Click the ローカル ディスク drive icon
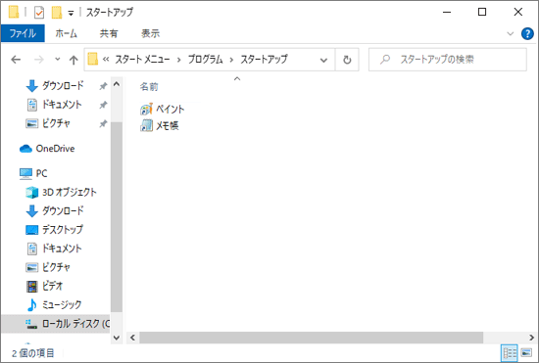This screenshot has height=363, width=539. click(x=31, y=324)
